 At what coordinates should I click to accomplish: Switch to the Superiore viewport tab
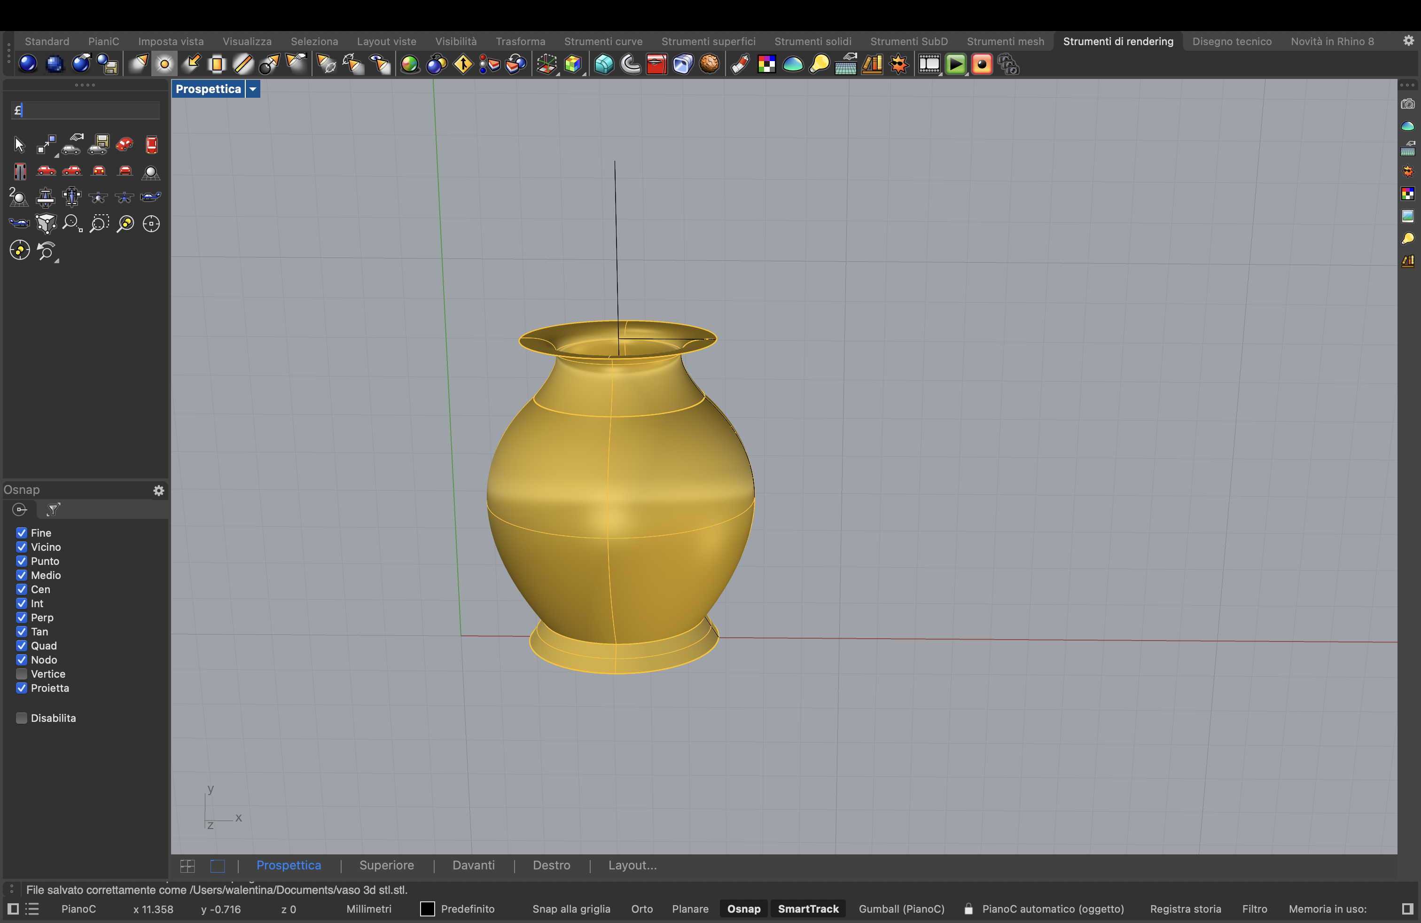pyautogui.click(x=386, y=865)
